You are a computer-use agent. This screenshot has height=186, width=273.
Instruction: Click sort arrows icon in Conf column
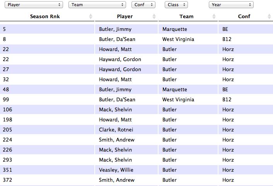click(x=270, y=17)
